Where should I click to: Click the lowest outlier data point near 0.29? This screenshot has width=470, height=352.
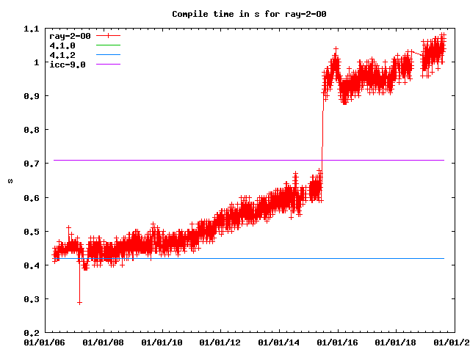click(79, 302)
